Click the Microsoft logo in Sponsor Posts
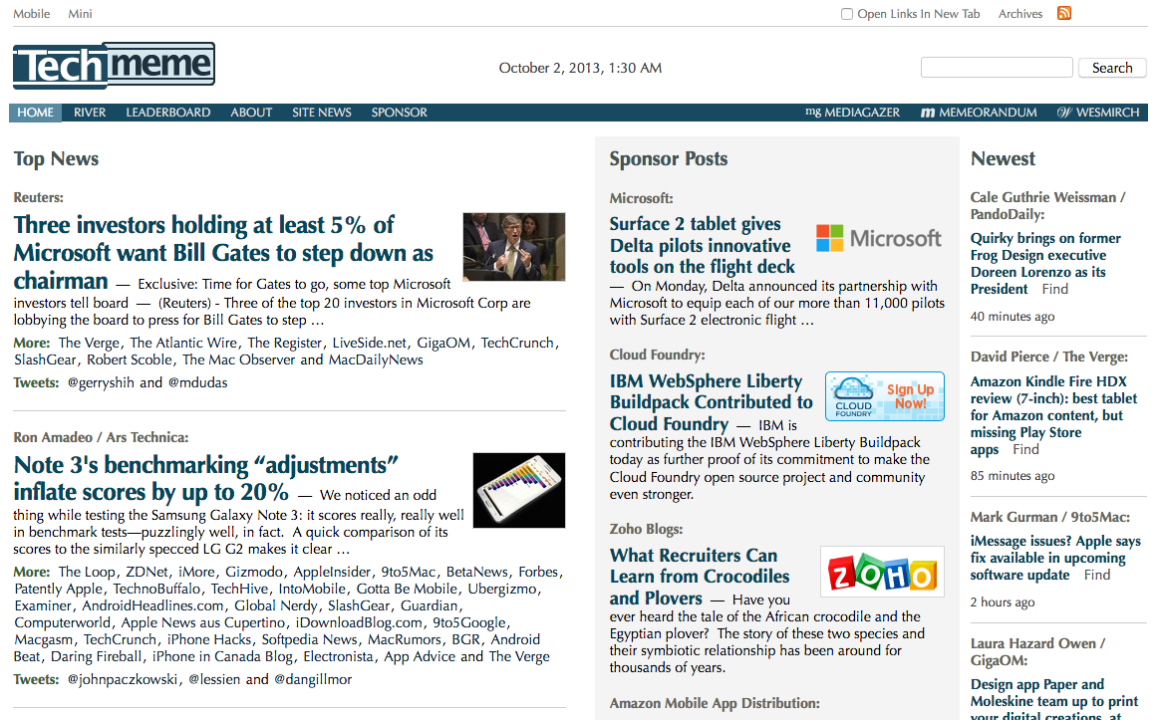Viewport: 1162px width, 720px height. pyautogui.click(x=879, y=238)
